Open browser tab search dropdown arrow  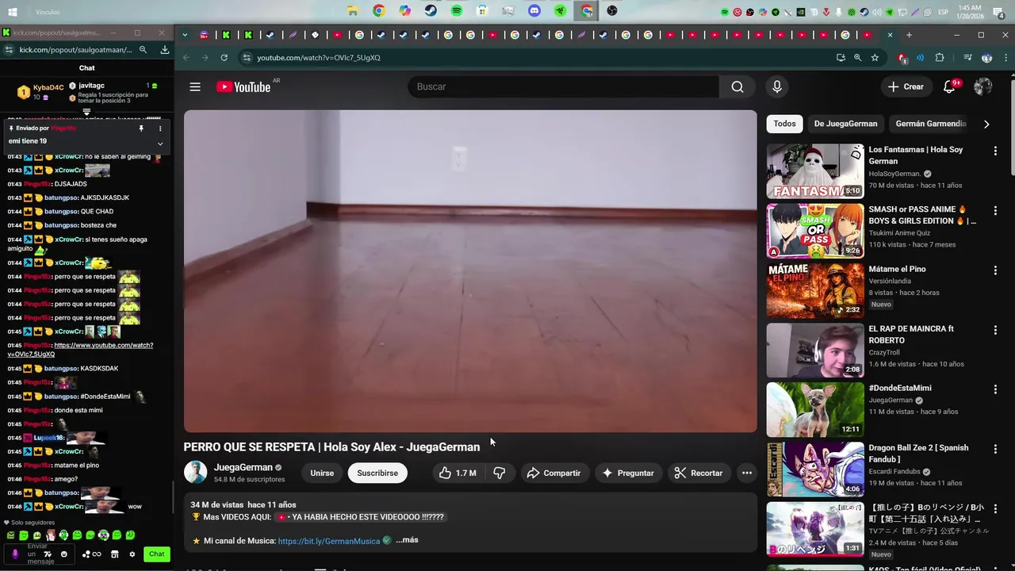coord(185,35)
